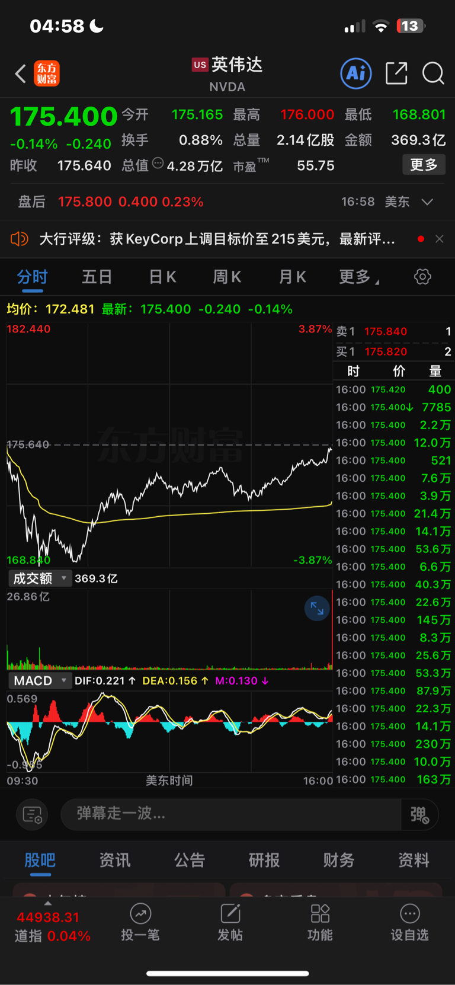Tap the 盘后 175.800 after-hours price
This screenshot has height=985, width=455.
(x=85, y=202)
